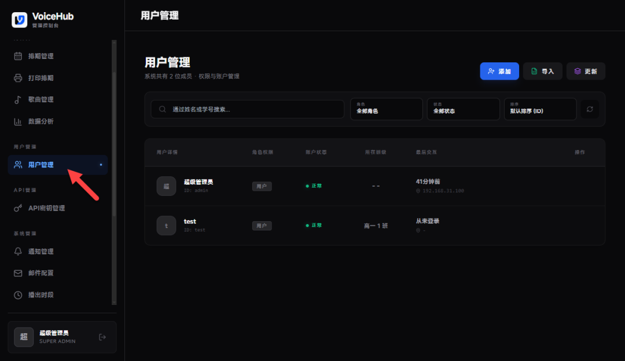Select 数据分析 in the sidebar
Screen dimensions: 625x361
[41, 121]
